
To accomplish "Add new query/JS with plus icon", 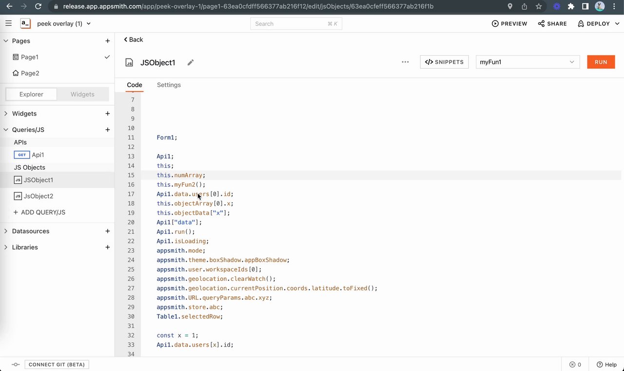I will coord(108,130).
